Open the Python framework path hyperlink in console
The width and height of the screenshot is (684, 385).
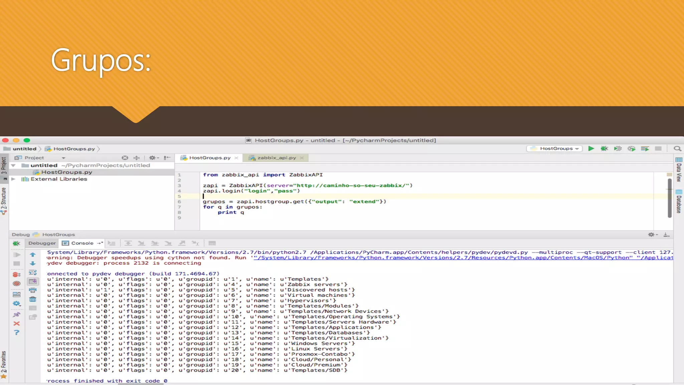[x=367, y=258]
